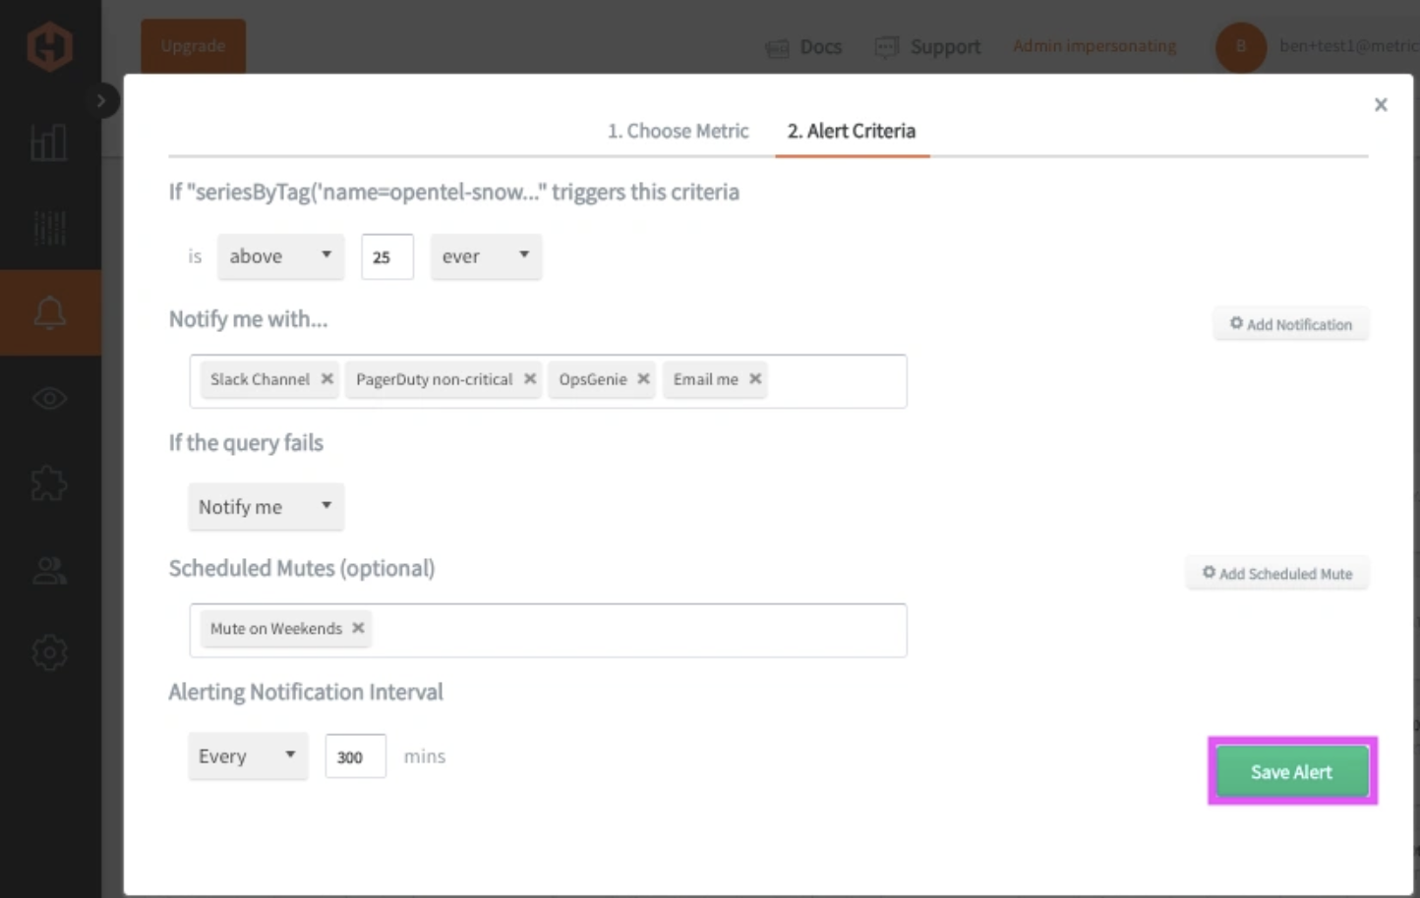Open the above condition dropdown
Image resolution: width=1420 pixels, height=898 pixels.
click(x=280, y=256)
